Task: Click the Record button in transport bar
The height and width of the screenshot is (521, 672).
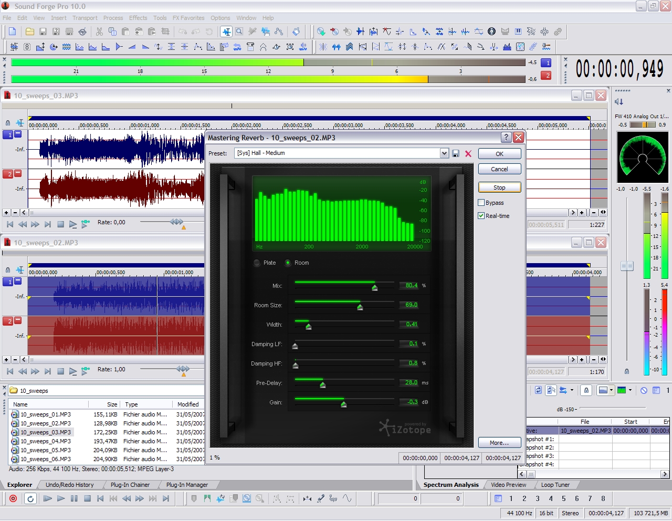Action: [x=13, y=498]
